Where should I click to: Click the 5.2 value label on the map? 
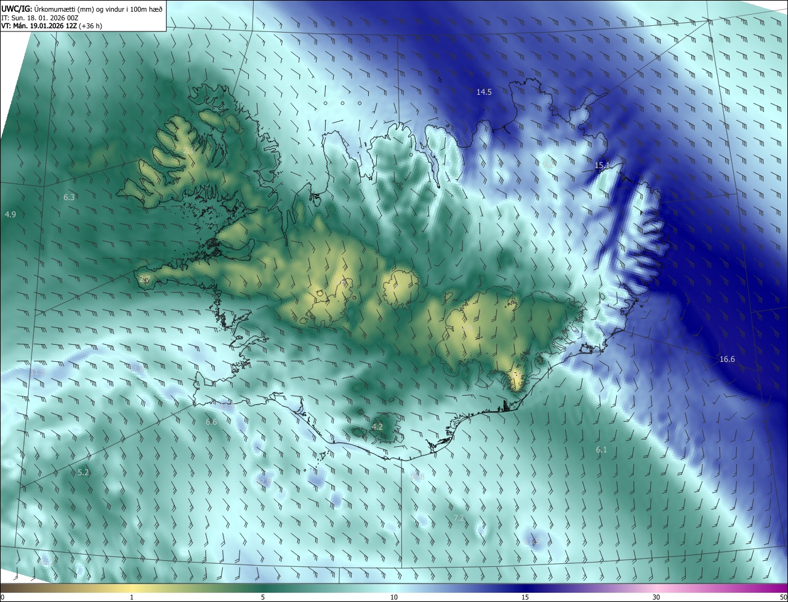pyautogui.click(x=84, y=472)
